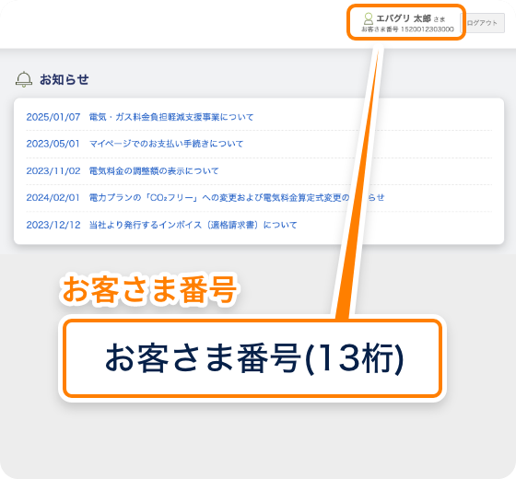Click the お知らせ section heading
Screen dimensions: 516x479
64,79
